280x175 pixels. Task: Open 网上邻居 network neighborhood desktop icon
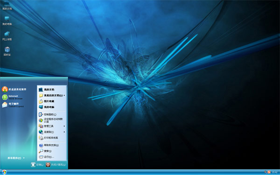(x=7, y=36)
